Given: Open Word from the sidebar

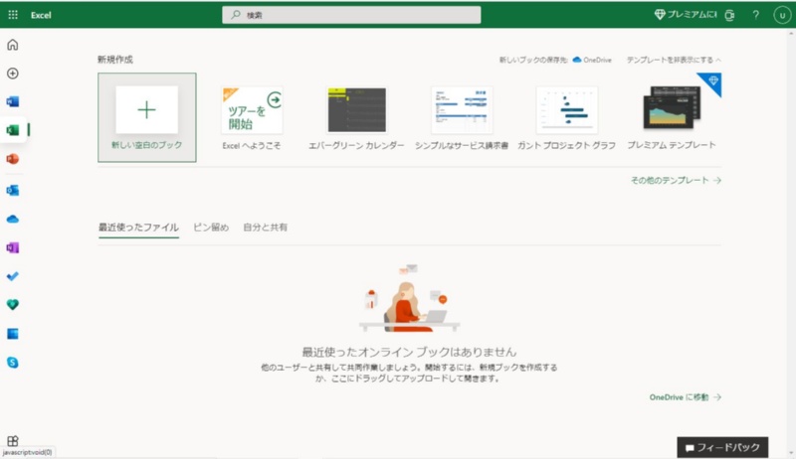Looking at the screenshot, I should click(x=13, y=102).
